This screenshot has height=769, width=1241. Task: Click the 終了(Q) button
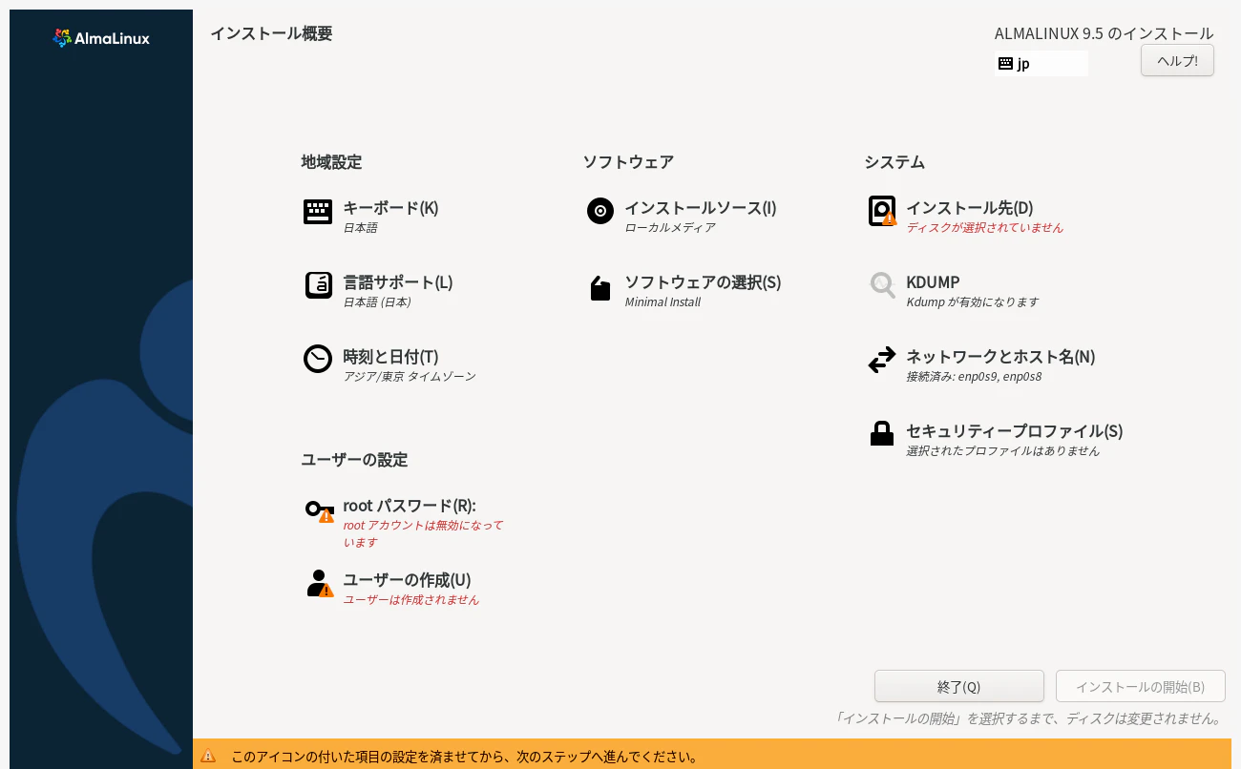(958, 686)
